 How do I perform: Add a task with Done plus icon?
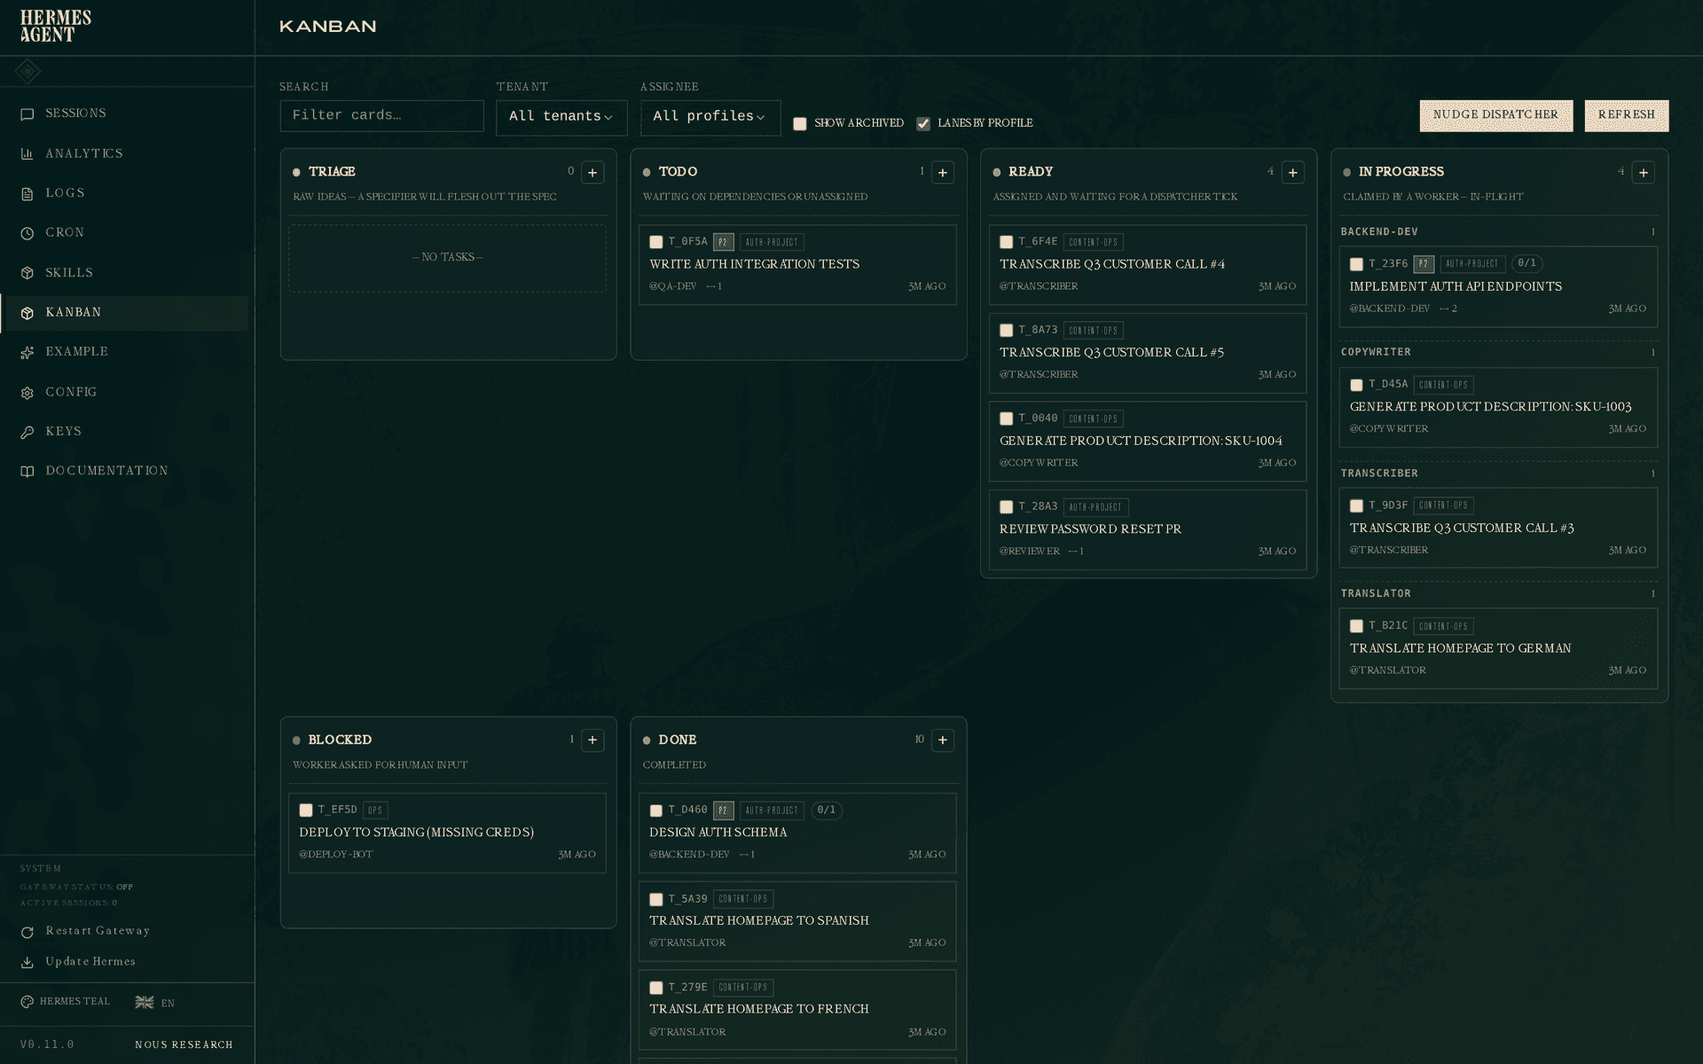[943, 740]
